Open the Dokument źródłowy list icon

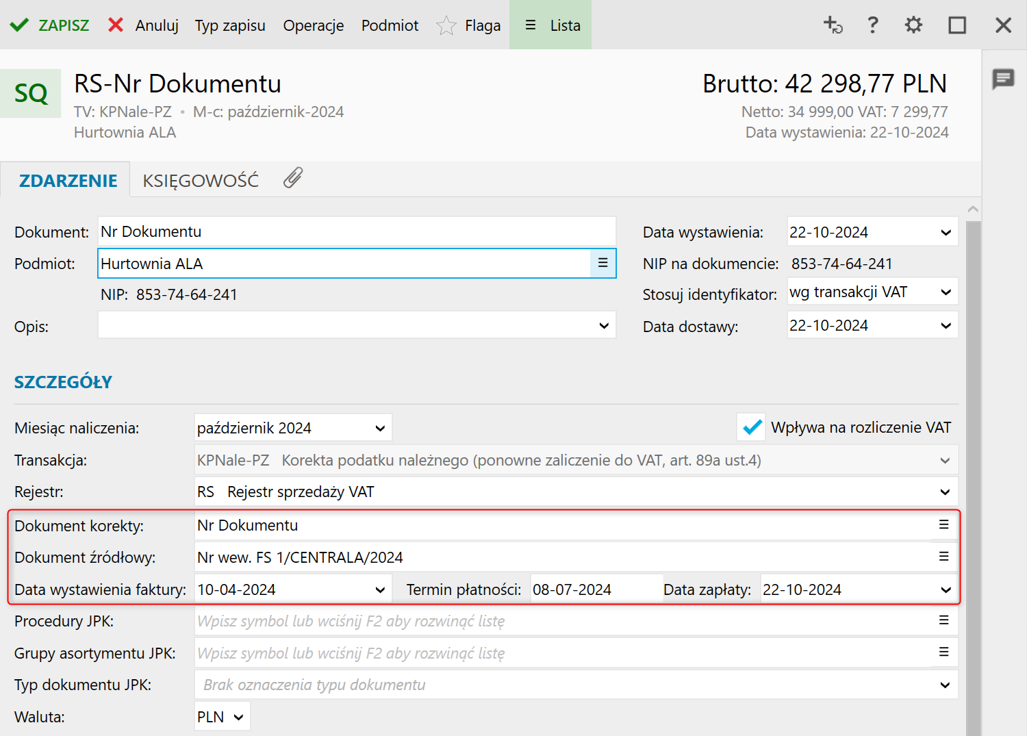[943, 557]
